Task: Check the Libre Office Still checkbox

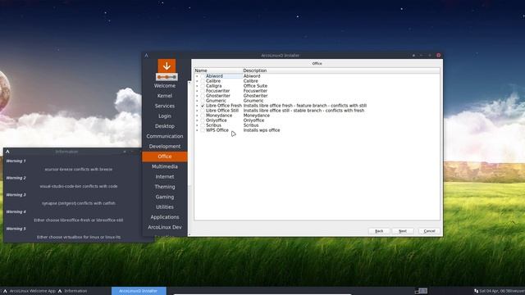Action: (203, 111)
